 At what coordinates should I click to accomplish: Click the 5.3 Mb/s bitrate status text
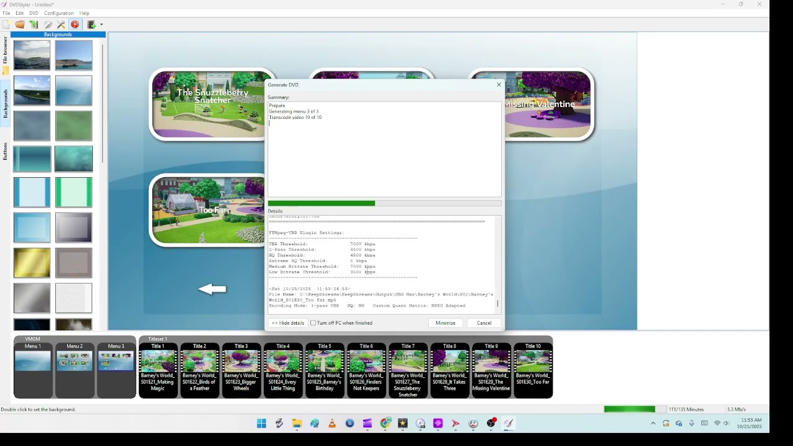coord(737,409)
